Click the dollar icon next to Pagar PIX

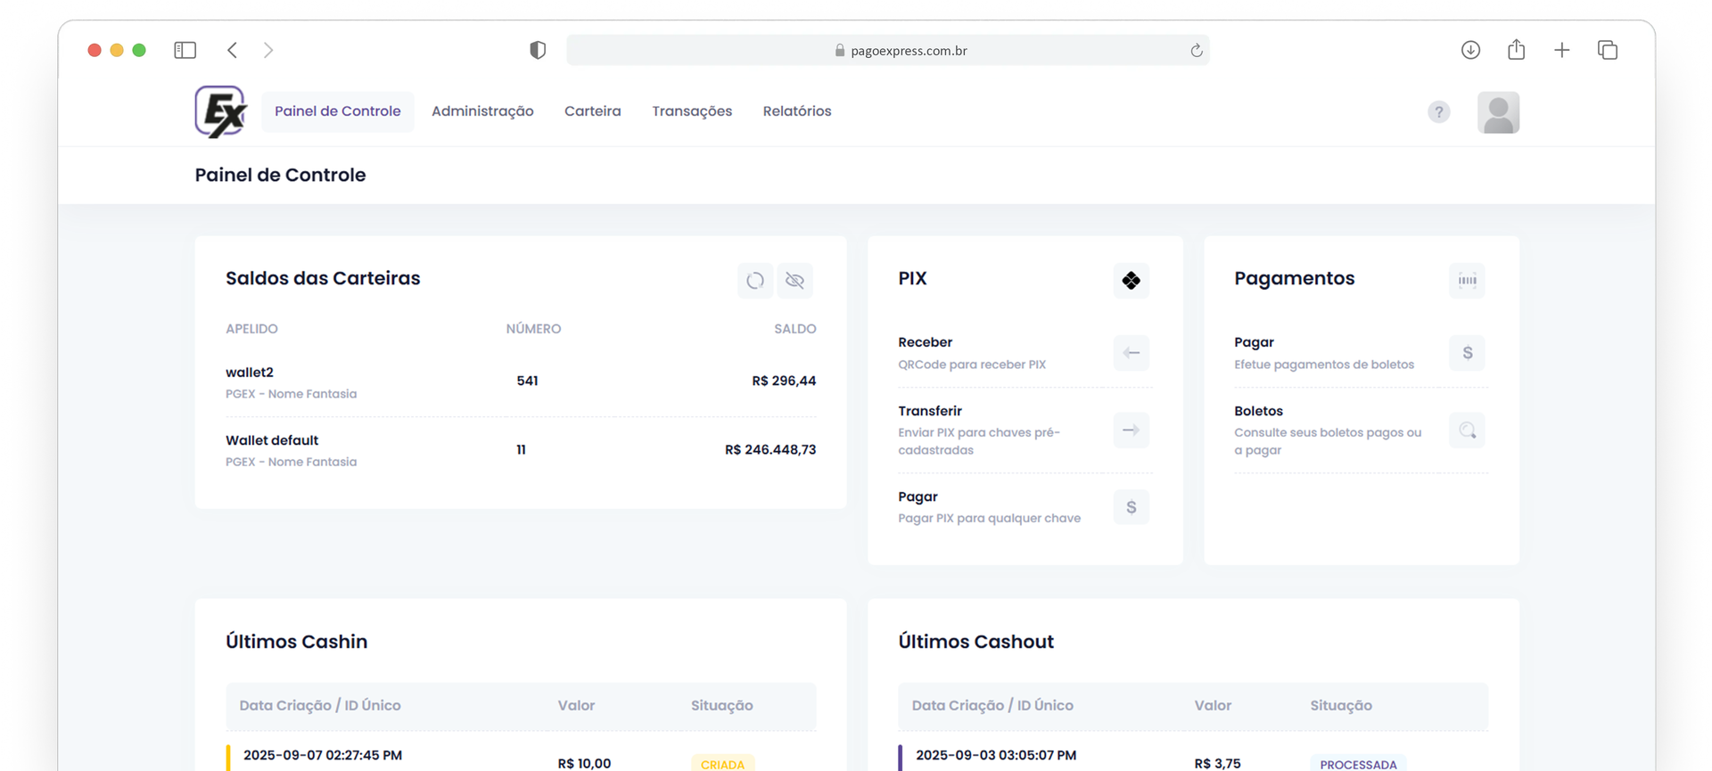[x=1131, y=507]
